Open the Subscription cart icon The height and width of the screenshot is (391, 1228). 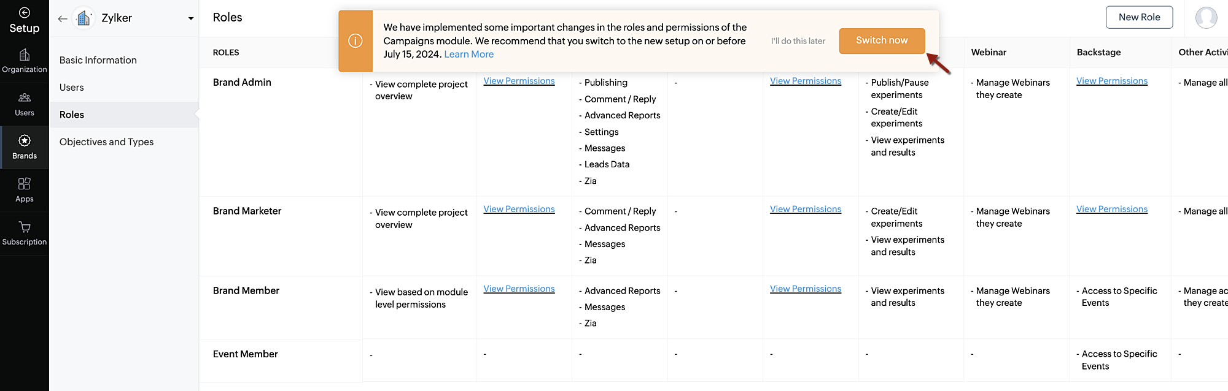click(25, 227)
